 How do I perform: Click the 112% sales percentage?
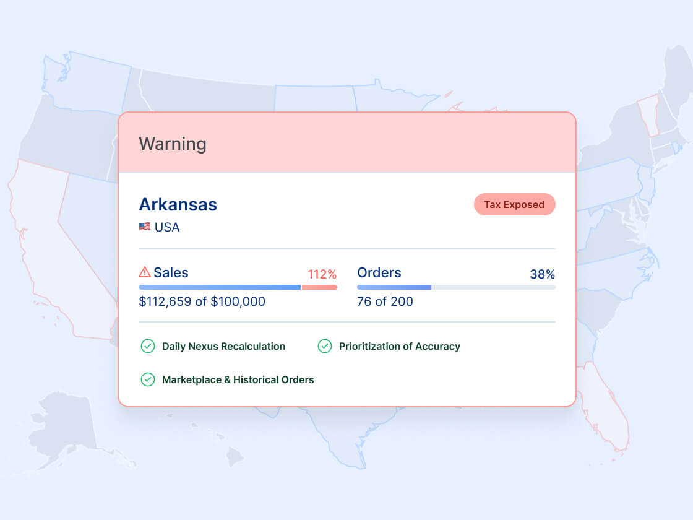point(322,274)
